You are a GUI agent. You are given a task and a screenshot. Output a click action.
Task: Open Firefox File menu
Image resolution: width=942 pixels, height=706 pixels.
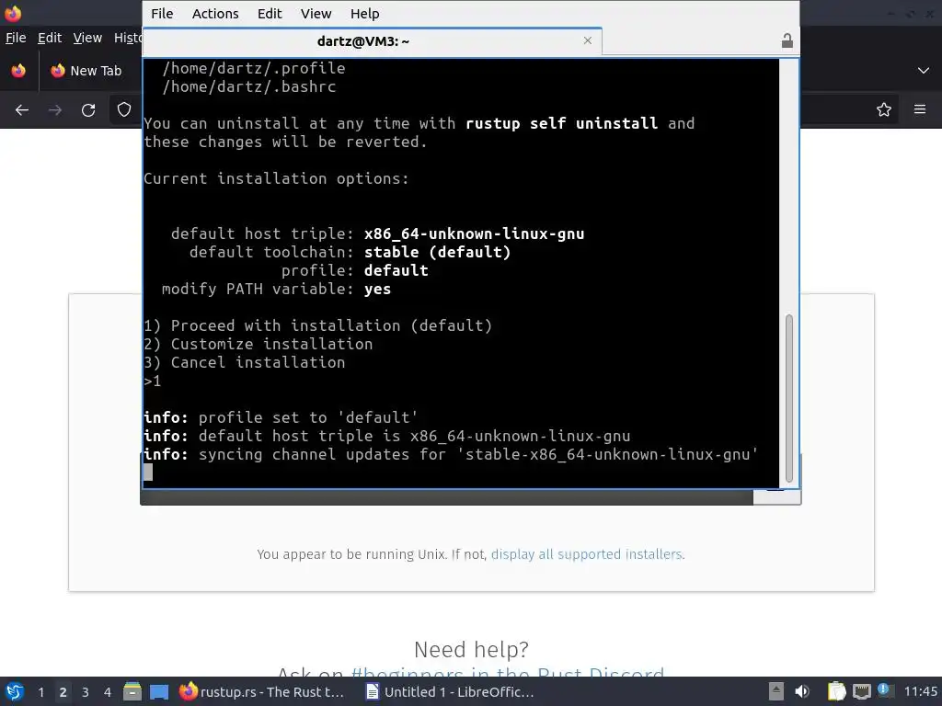coord(16,38)
